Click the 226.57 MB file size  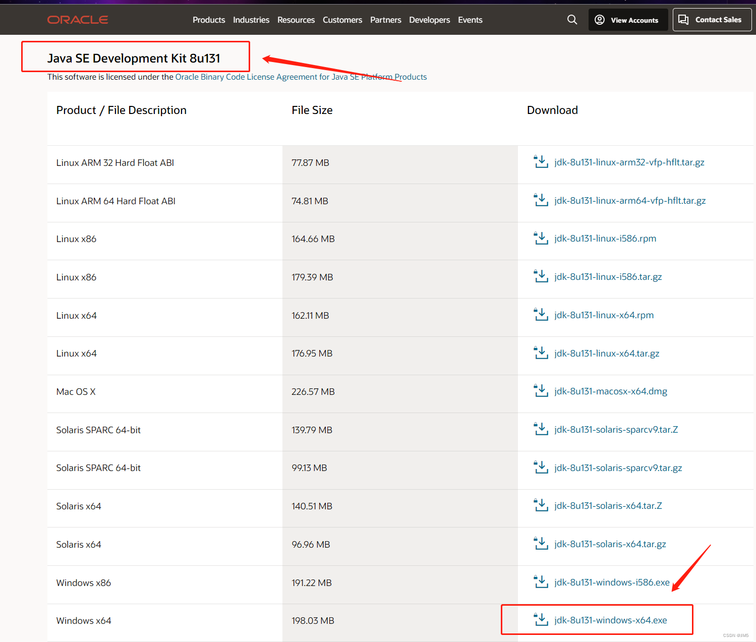[x=313, y=392]
